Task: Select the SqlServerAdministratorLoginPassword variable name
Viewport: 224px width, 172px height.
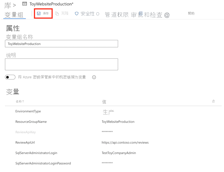Action: tap(43, 163)
